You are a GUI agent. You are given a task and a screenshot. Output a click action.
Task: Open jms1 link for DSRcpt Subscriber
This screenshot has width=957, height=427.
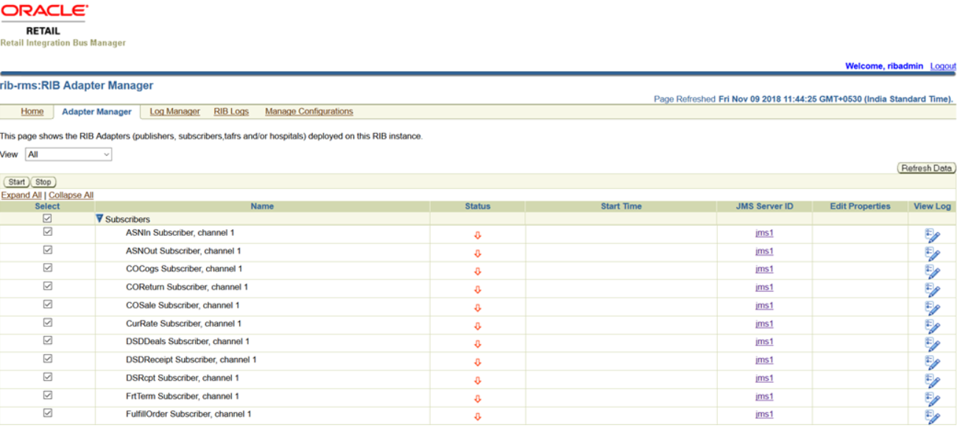764,378
